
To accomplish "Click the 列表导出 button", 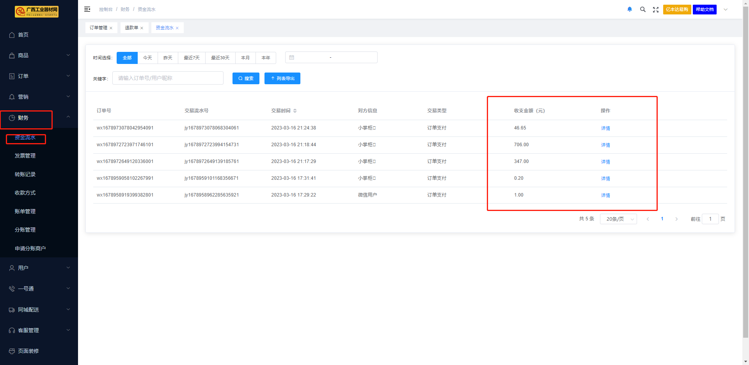I will 282,78.
